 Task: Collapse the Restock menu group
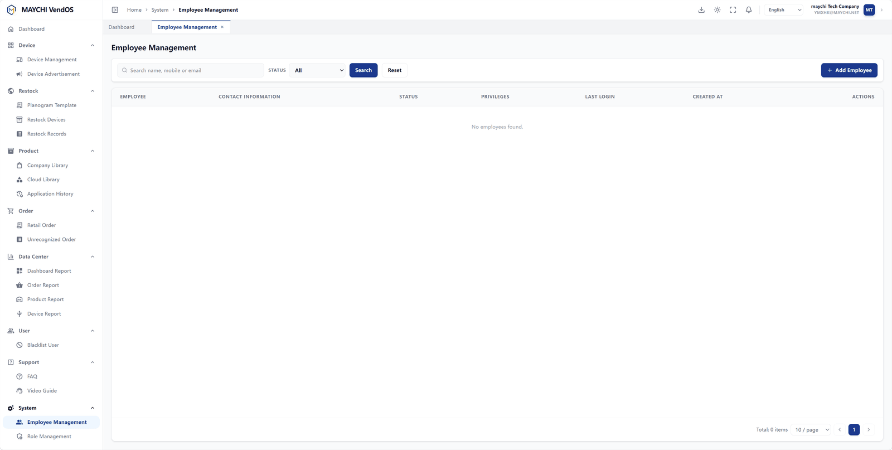tap(93, 91)
